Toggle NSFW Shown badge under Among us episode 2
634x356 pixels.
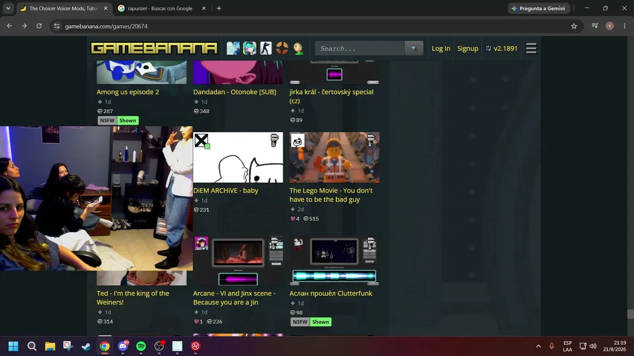coord(117,121)
